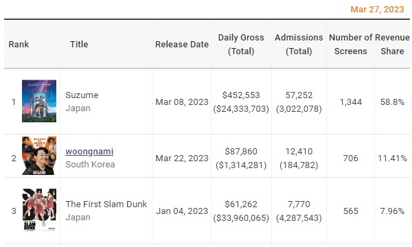This screenshot has height=247, width=412.
Task: Select the Daily Gross (Total) column header
Action: click(241, 44)
